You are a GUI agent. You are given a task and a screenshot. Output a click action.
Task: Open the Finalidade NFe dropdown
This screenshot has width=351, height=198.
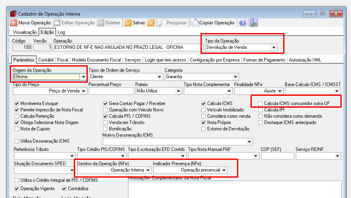pos(280,91)
